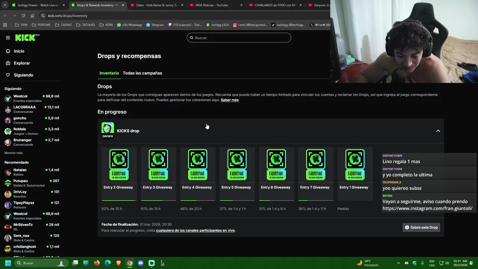Open the WhatsApp bookmark

coord(130,25)
